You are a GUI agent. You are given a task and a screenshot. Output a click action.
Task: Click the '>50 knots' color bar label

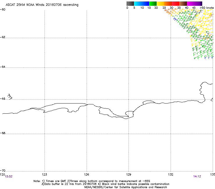coord(207,8)
